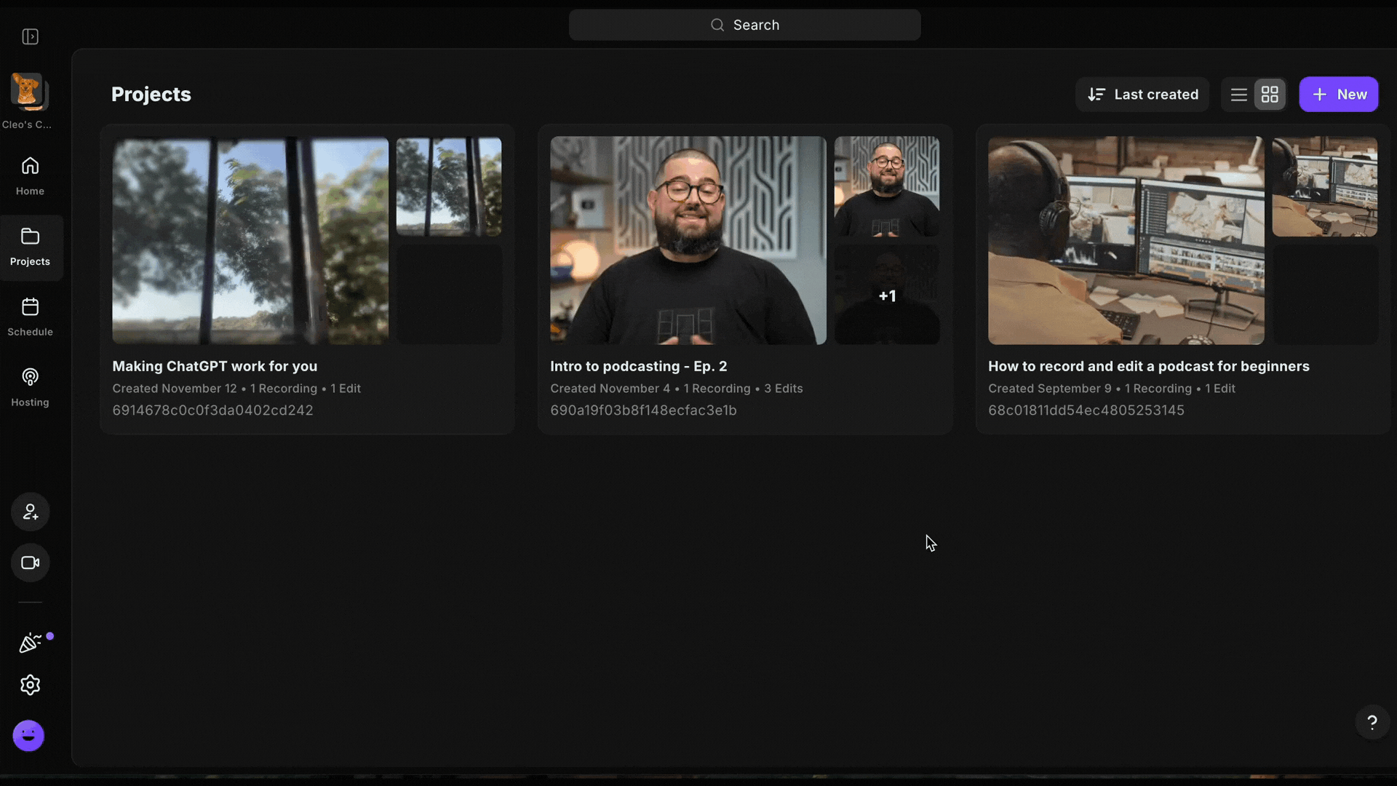Open the Last created sort dropdown

[x=1142, y=95]
